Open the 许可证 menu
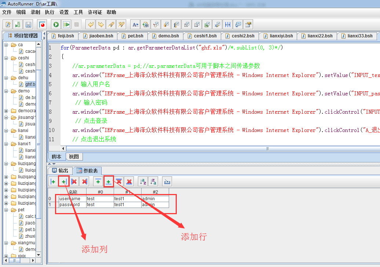 tap(95, 12)
